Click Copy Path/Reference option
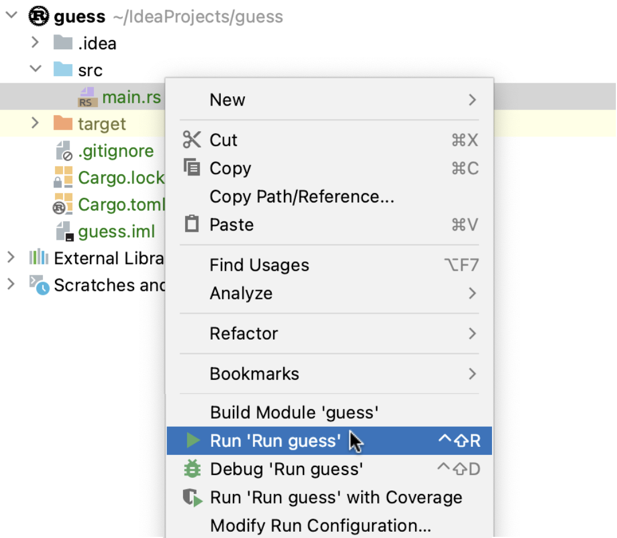Image resolution: width=617 pixels, height=538 pixels. point(302,196)
